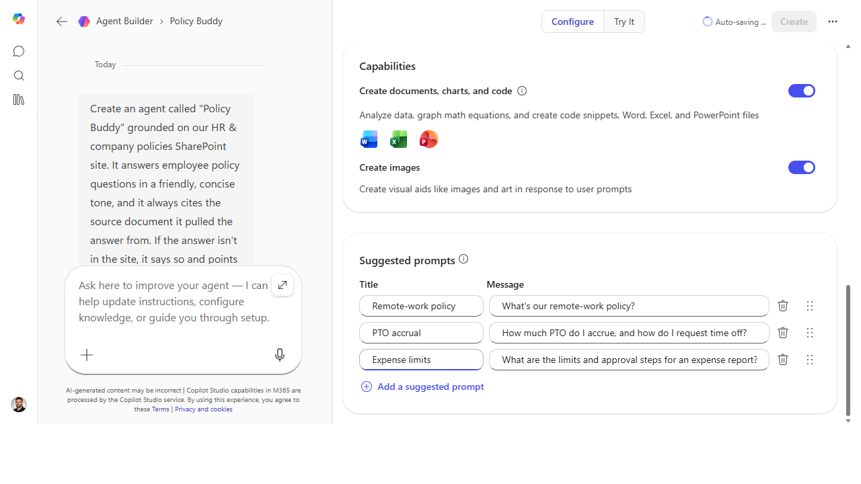Click the Remote-work policy reorder handle
The height and width of the screenshot is (484, 861).
click(810, 306)
